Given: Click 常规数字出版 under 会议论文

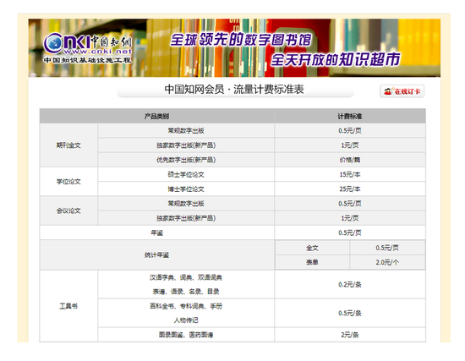Looking at the screenshot, I should click(x=186, y=204).
